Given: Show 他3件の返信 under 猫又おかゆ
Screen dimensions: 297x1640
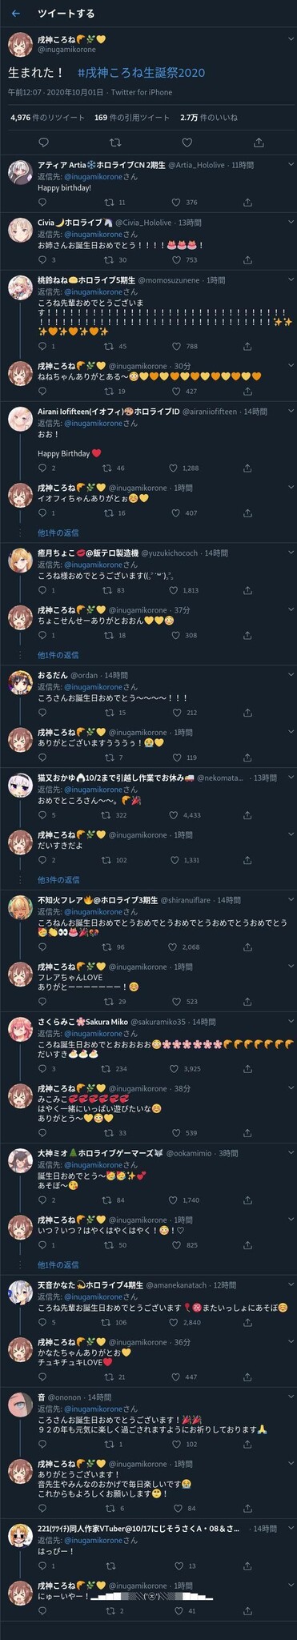Looking at the screenshot, I should click(x=58, y=879).
